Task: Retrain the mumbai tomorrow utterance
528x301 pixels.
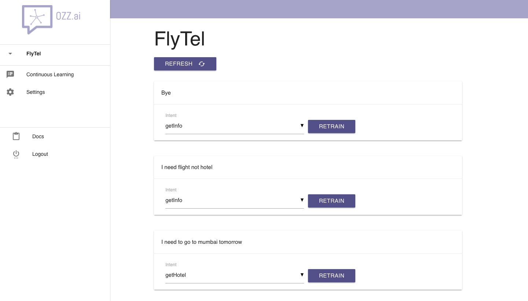Action: (x=331, y=276)
